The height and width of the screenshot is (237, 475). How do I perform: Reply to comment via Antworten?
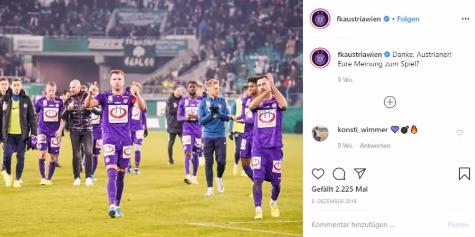(375, 146)
